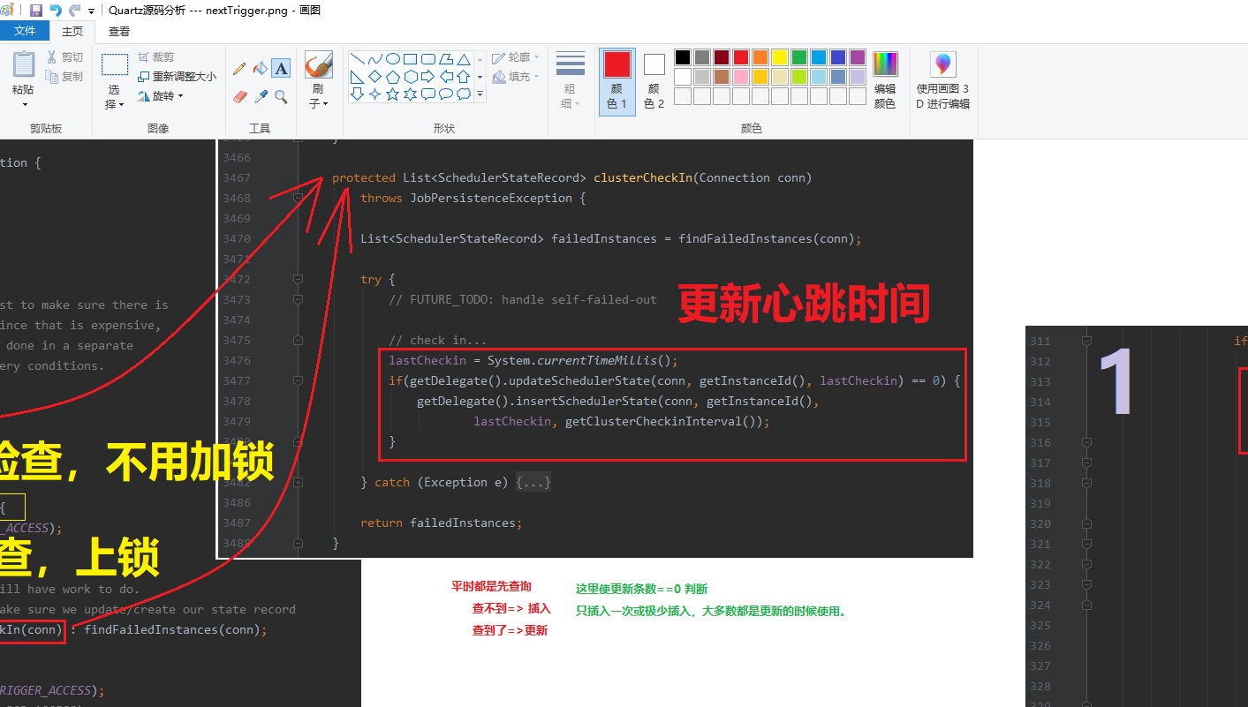Pick the dark red color swatch
This screenshot has height=707, width=1248.
722,57
